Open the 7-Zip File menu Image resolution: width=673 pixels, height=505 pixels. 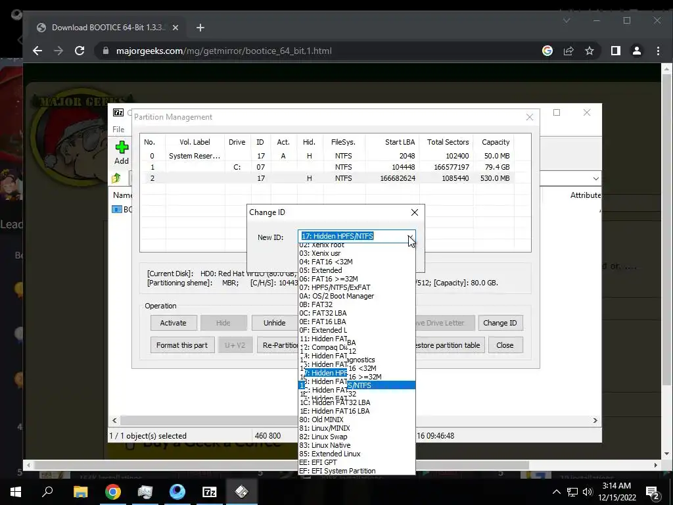coord(118,130)
